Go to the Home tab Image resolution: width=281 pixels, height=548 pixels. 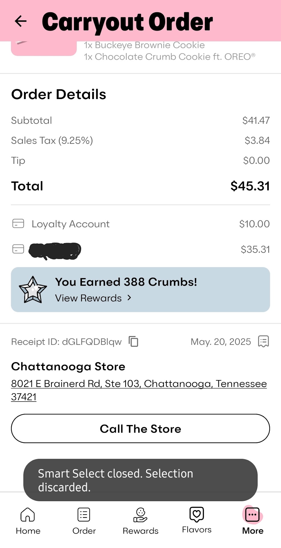coord(28,521)
